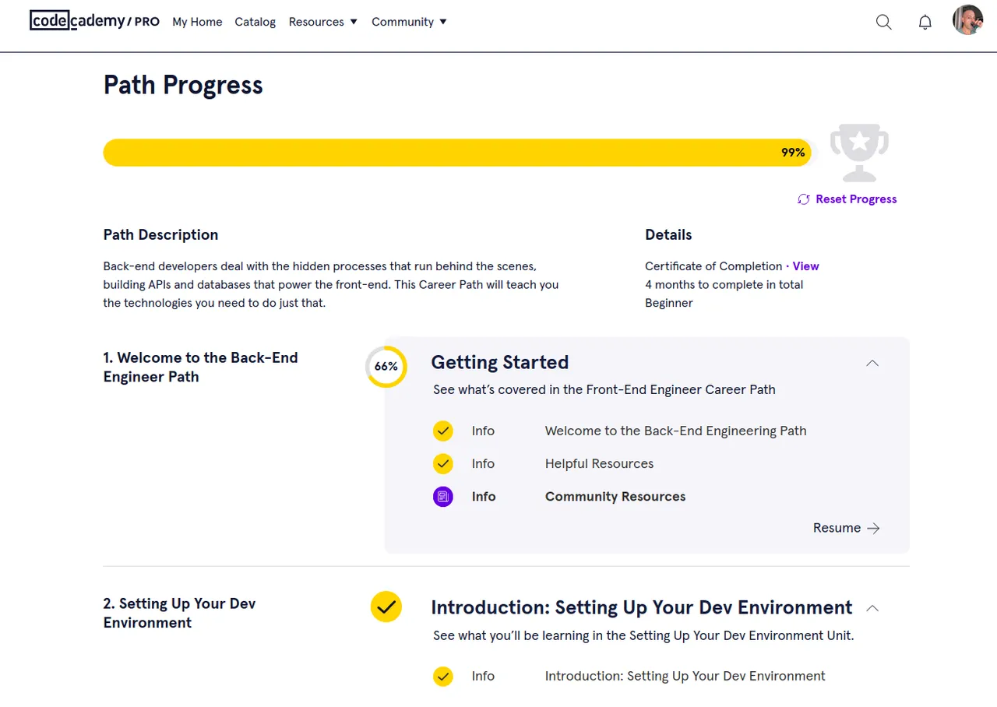Open the Helpful Resources lesson

click(599, 463)
